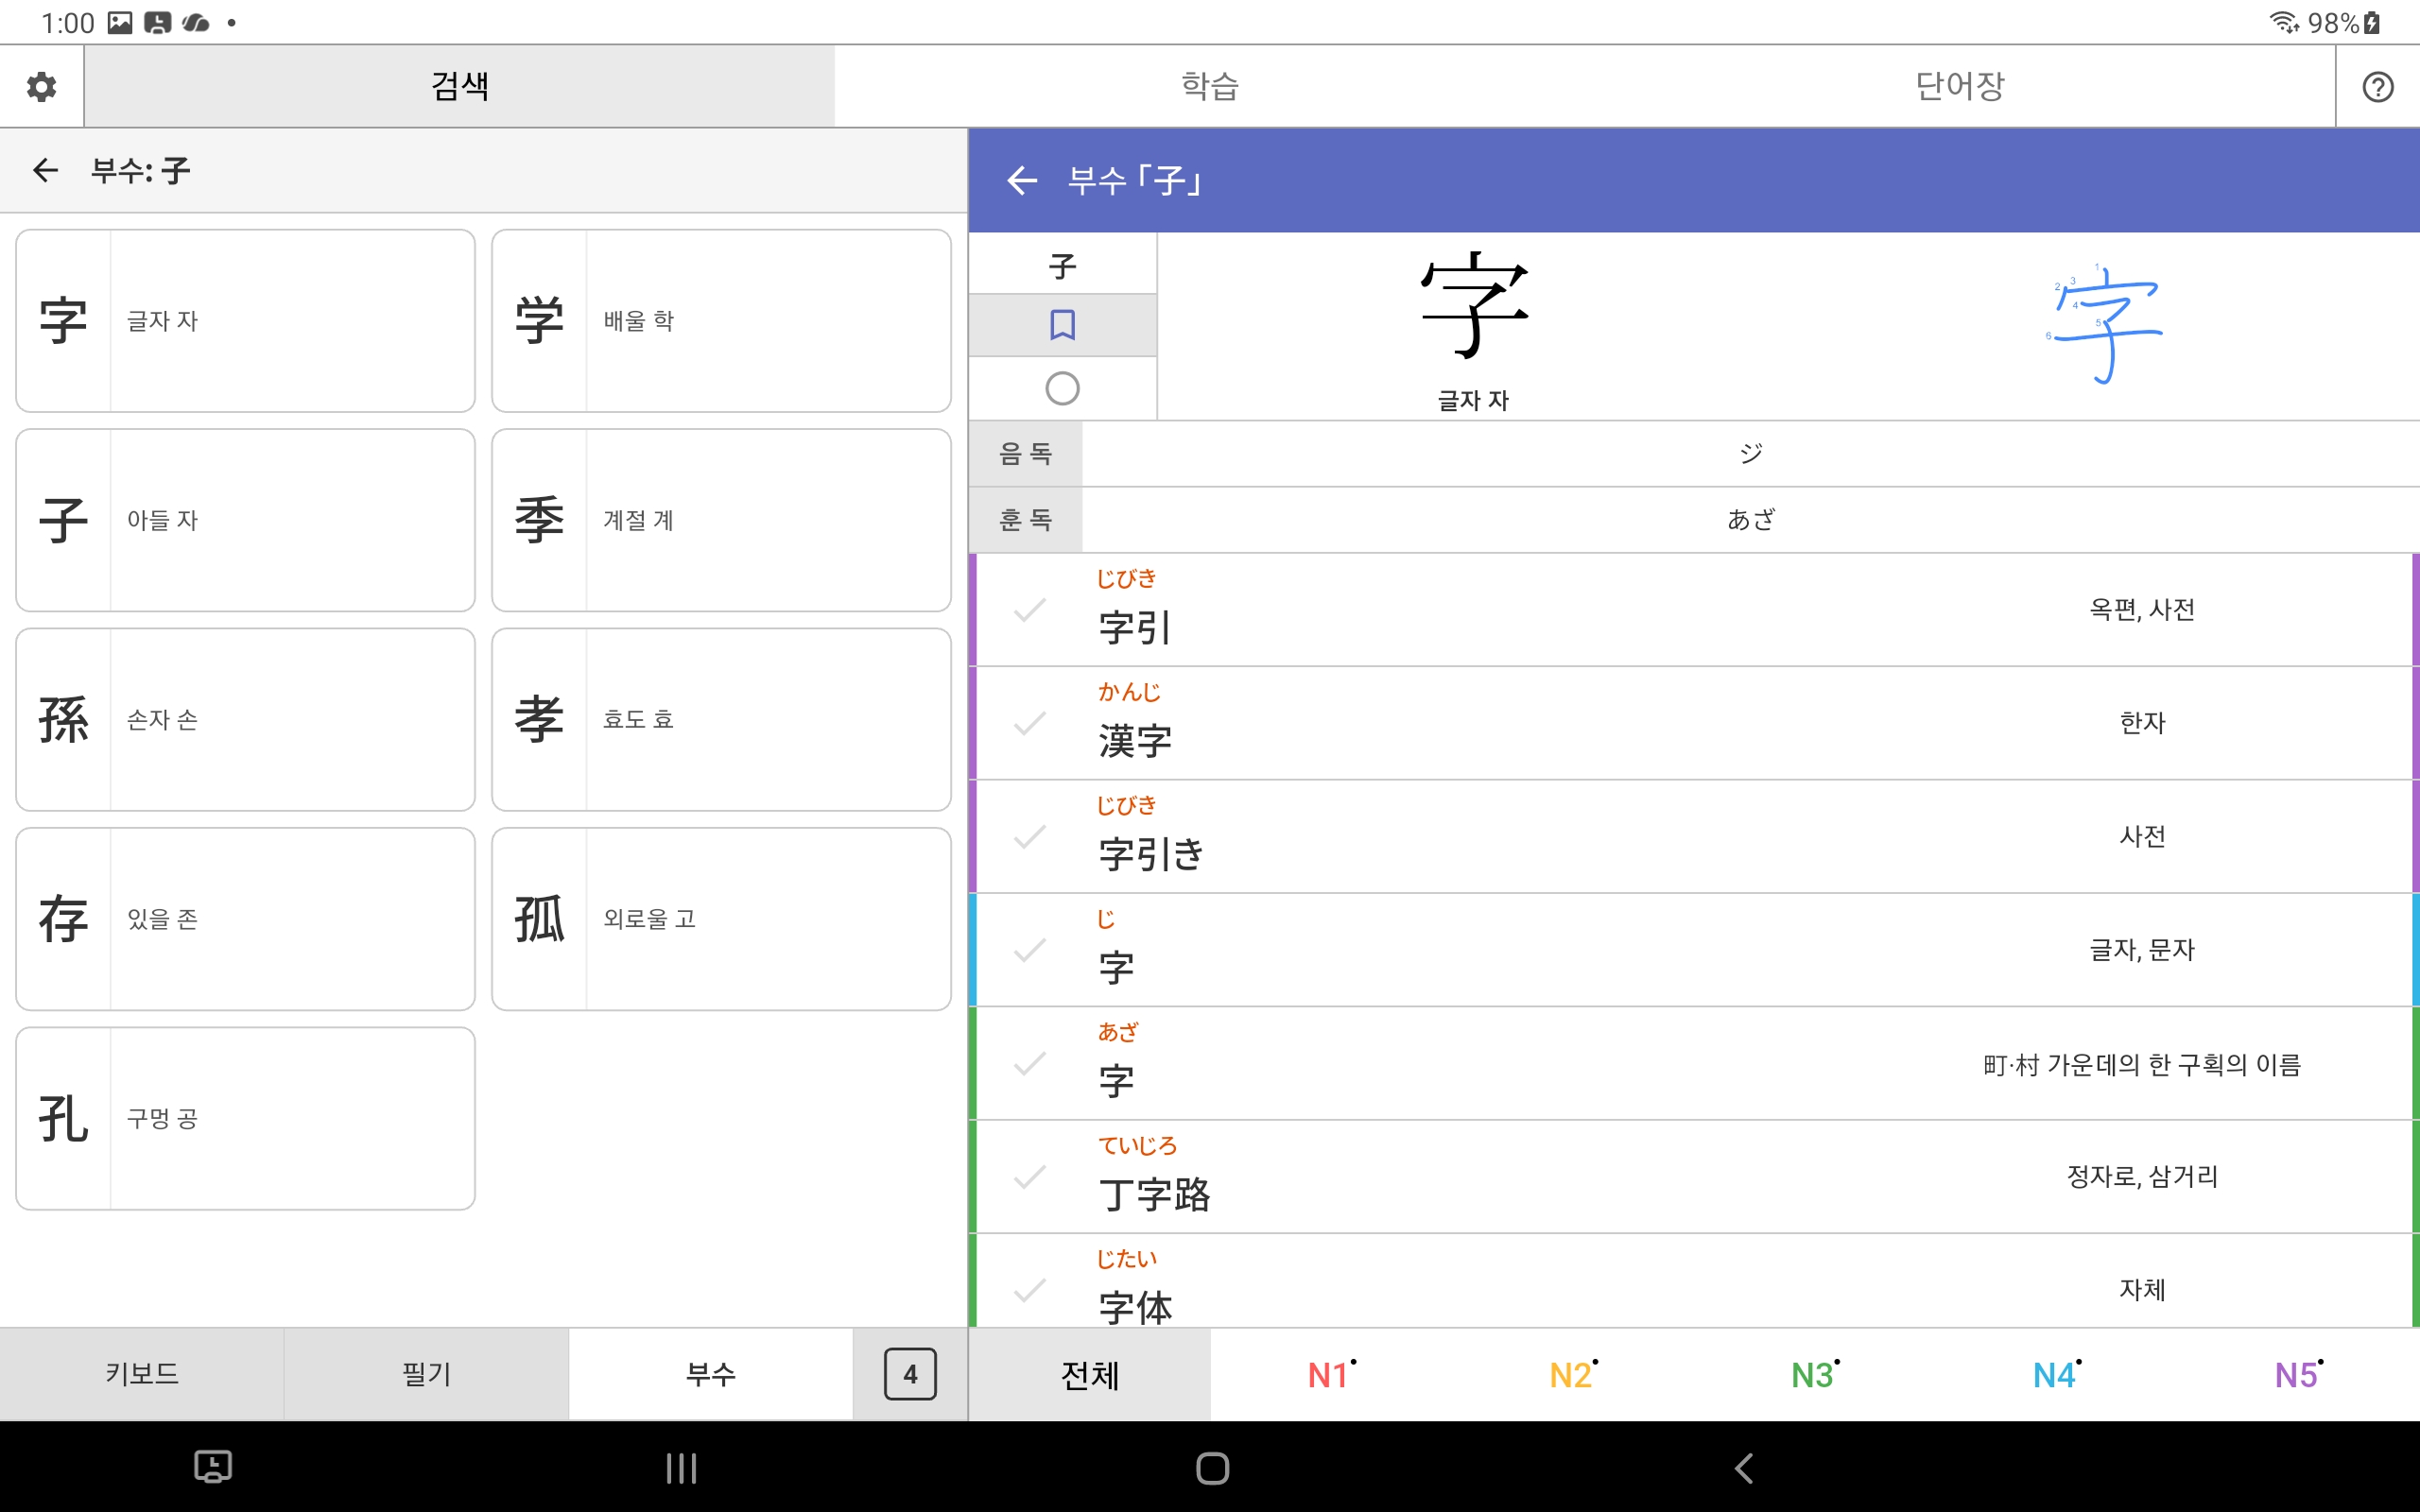Select the 부수 radical input tab
The height and width of the screenshot is (1512, 2420).
tap(711, 1374)
